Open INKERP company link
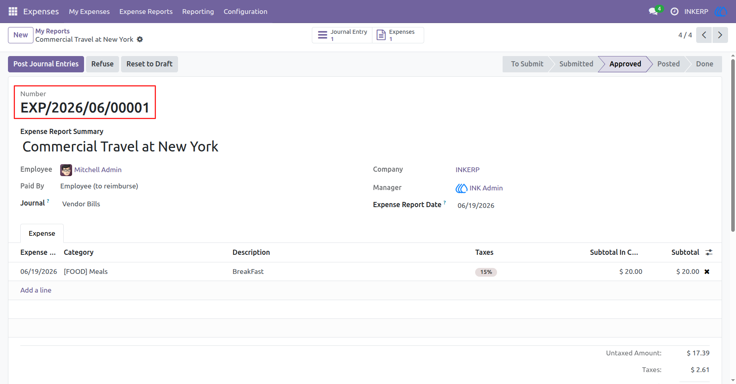Screen dimensions: 736x384 coord(468,170)
